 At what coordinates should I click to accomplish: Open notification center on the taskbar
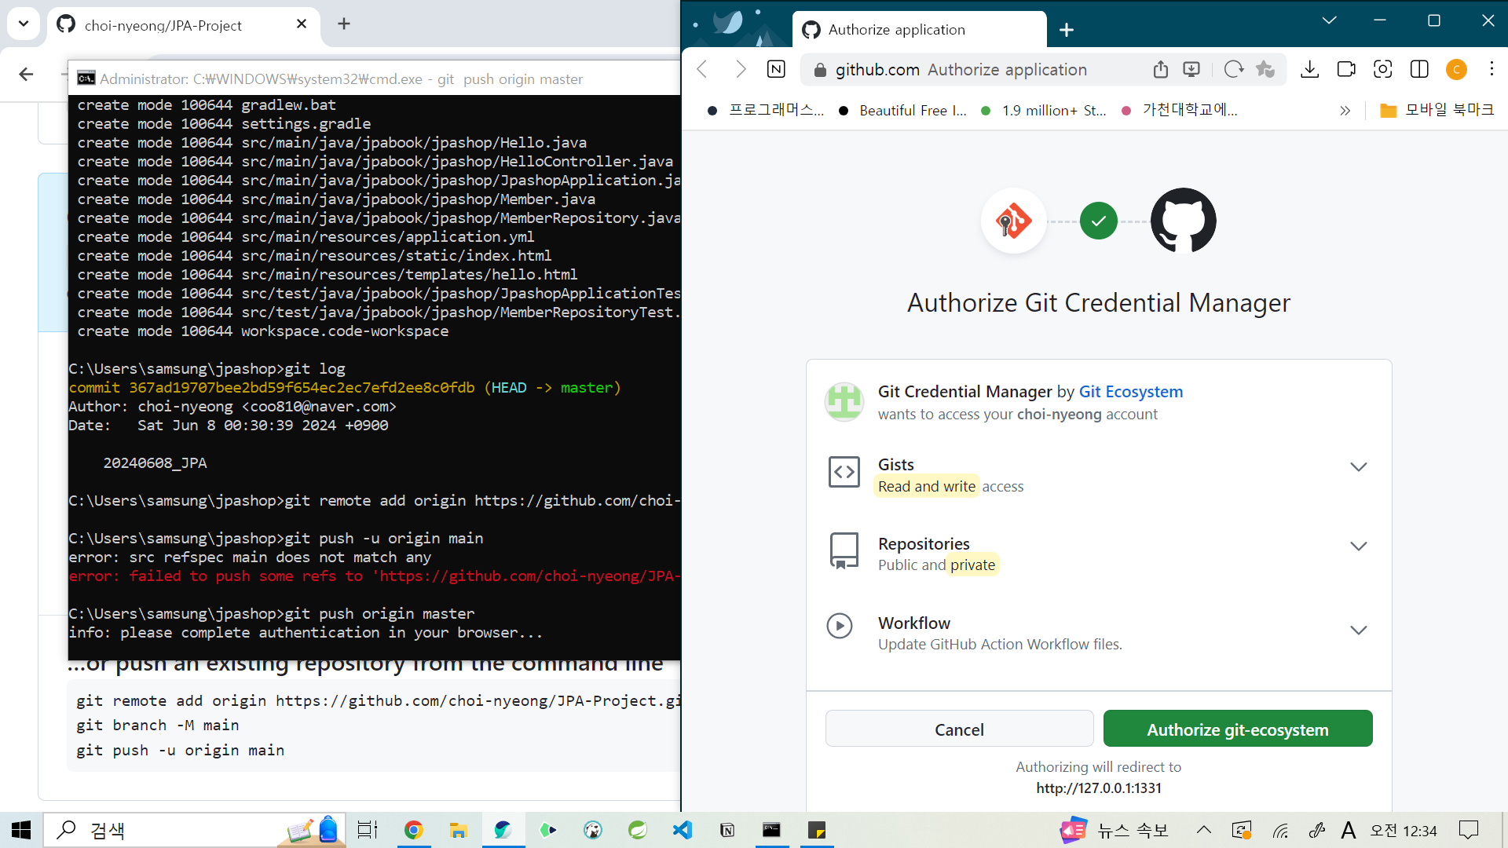pyautogui.click(x=1468, y=830)
